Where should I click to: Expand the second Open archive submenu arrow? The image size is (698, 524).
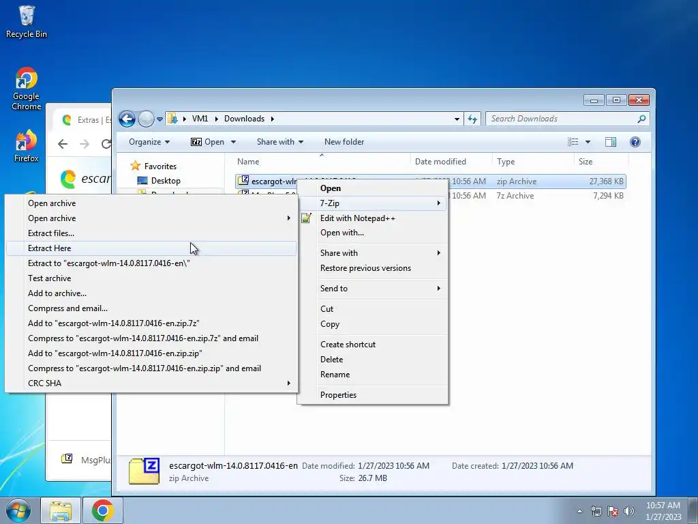[288, 218]
